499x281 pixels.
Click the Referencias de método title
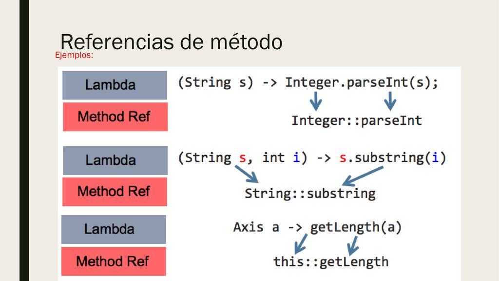pos(171,42)
